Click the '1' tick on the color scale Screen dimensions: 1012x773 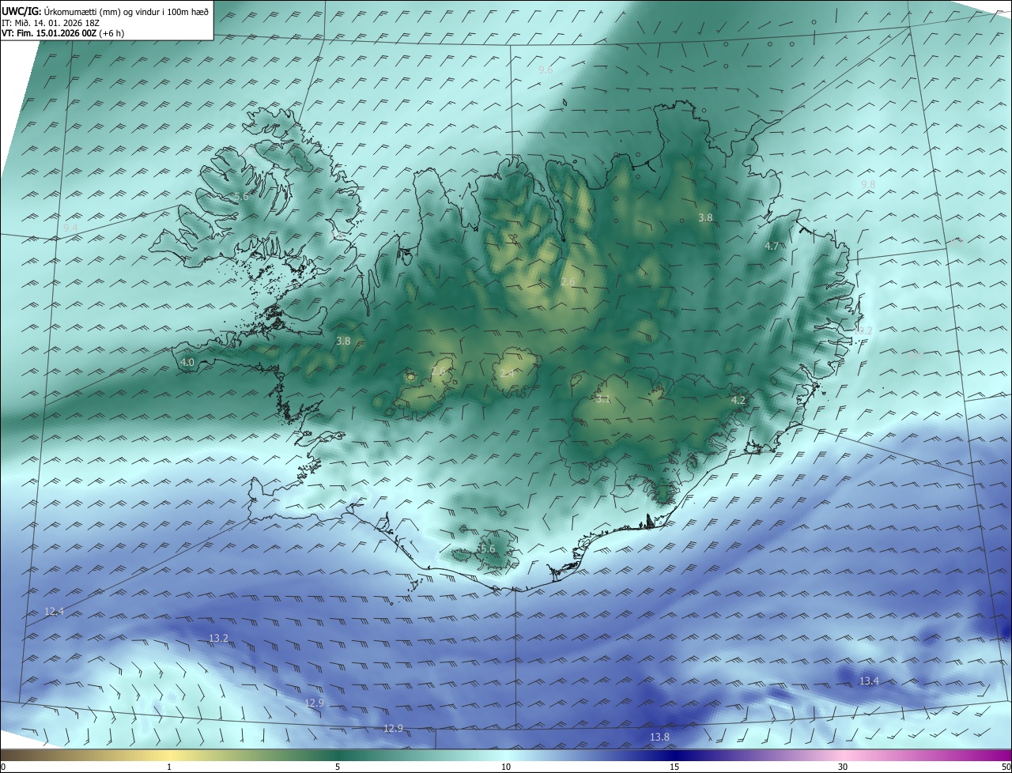point(169,767)
